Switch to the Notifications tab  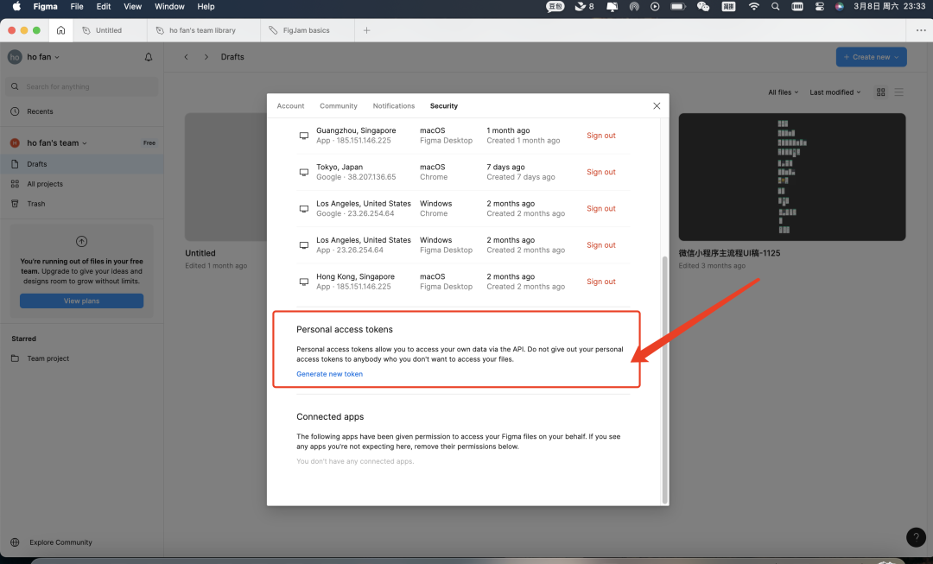point(394,105)
